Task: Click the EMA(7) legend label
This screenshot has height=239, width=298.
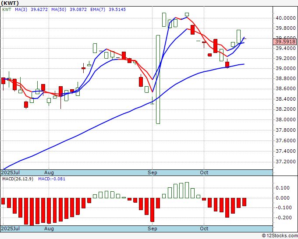Action: pos(98,10)
